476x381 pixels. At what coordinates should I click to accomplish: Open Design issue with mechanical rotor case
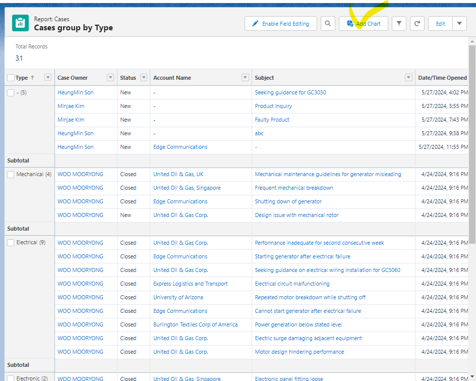tap(296, 215)
